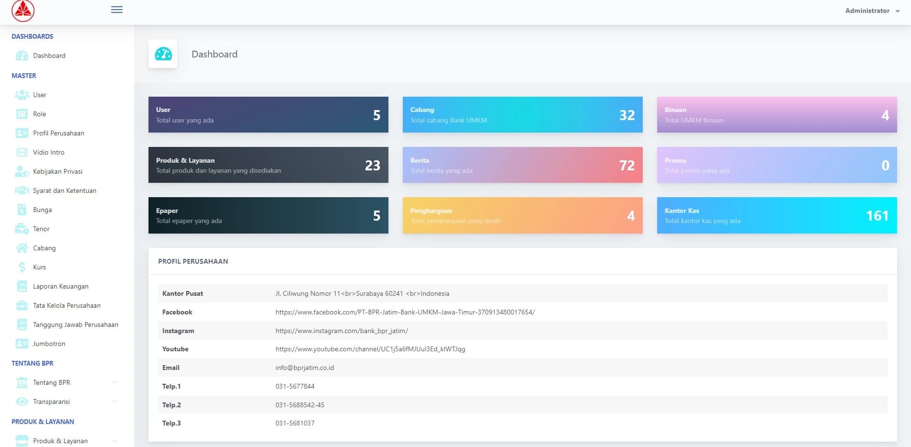
Task: Select the Jumbotron icon under MASTER
Action: (x=22, y=344)
